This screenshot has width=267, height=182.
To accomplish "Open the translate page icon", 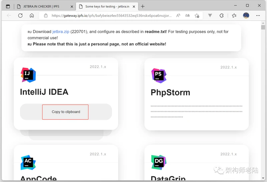I will (187, 16).
